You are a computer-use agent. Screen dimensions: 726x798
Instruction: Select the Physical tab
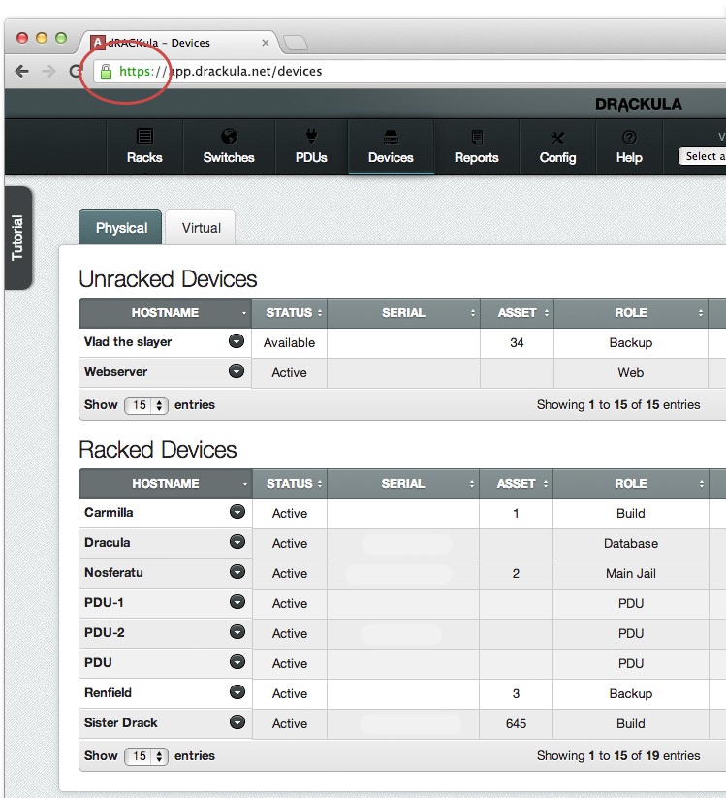121,228
